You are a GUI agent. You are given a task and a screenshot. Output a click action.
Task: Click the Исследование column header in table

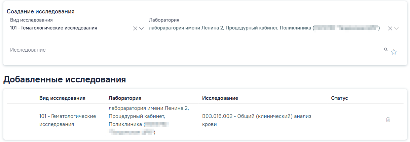pos(220,98)
